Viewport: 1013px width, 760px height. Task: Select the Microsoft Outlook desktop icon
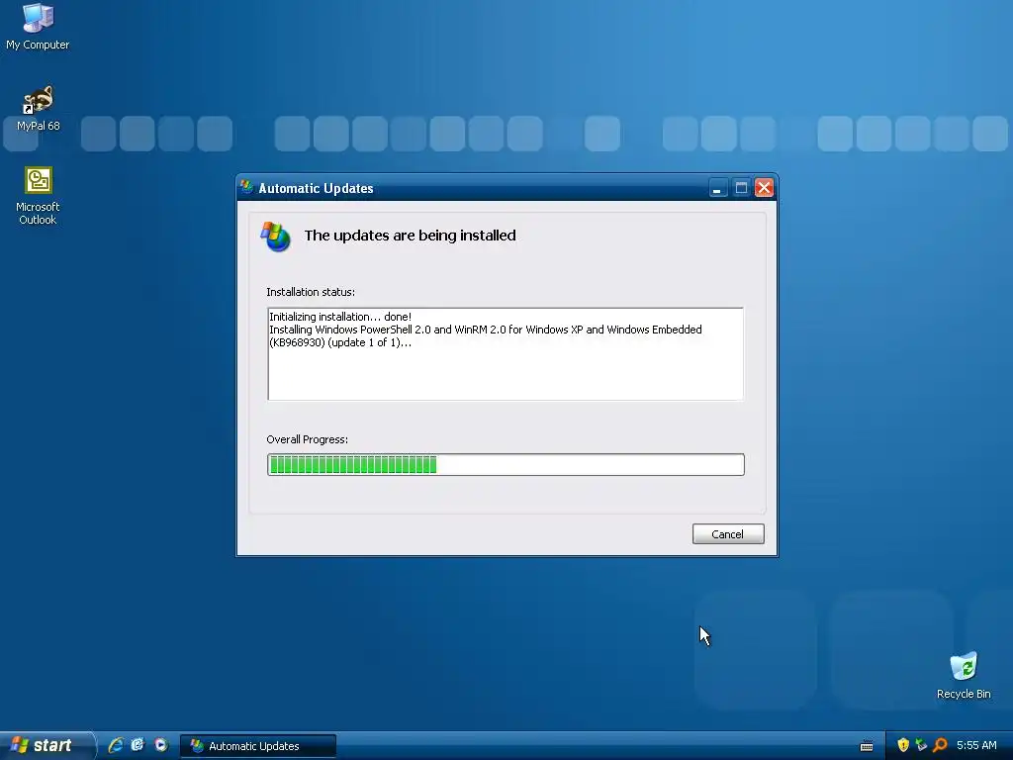coord(39,196)
